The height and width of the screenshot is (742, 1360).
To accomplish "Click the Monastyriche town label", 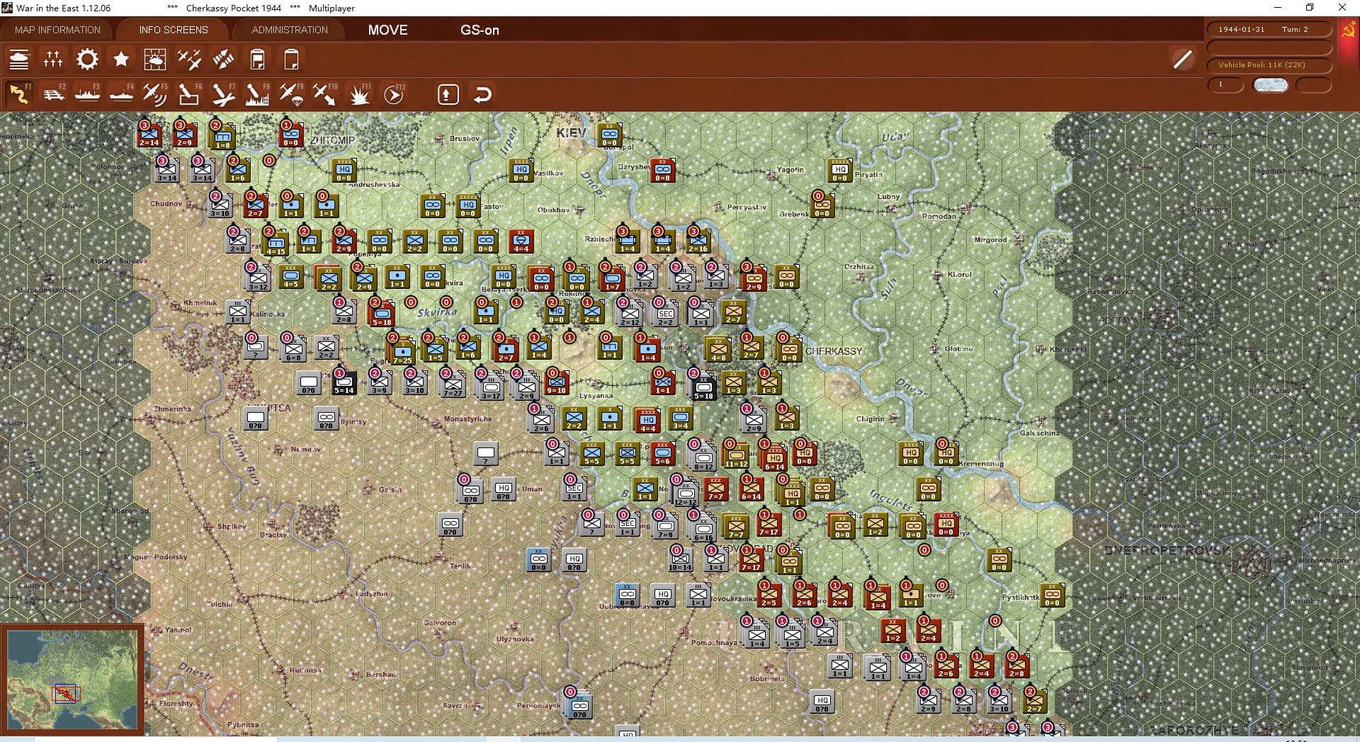I will [467, 418].
